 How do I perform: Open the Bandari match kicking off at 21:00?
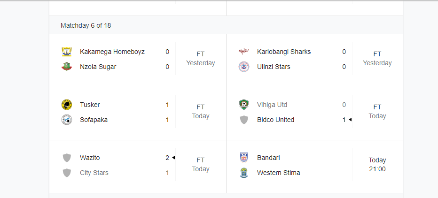tap(314, 167)
